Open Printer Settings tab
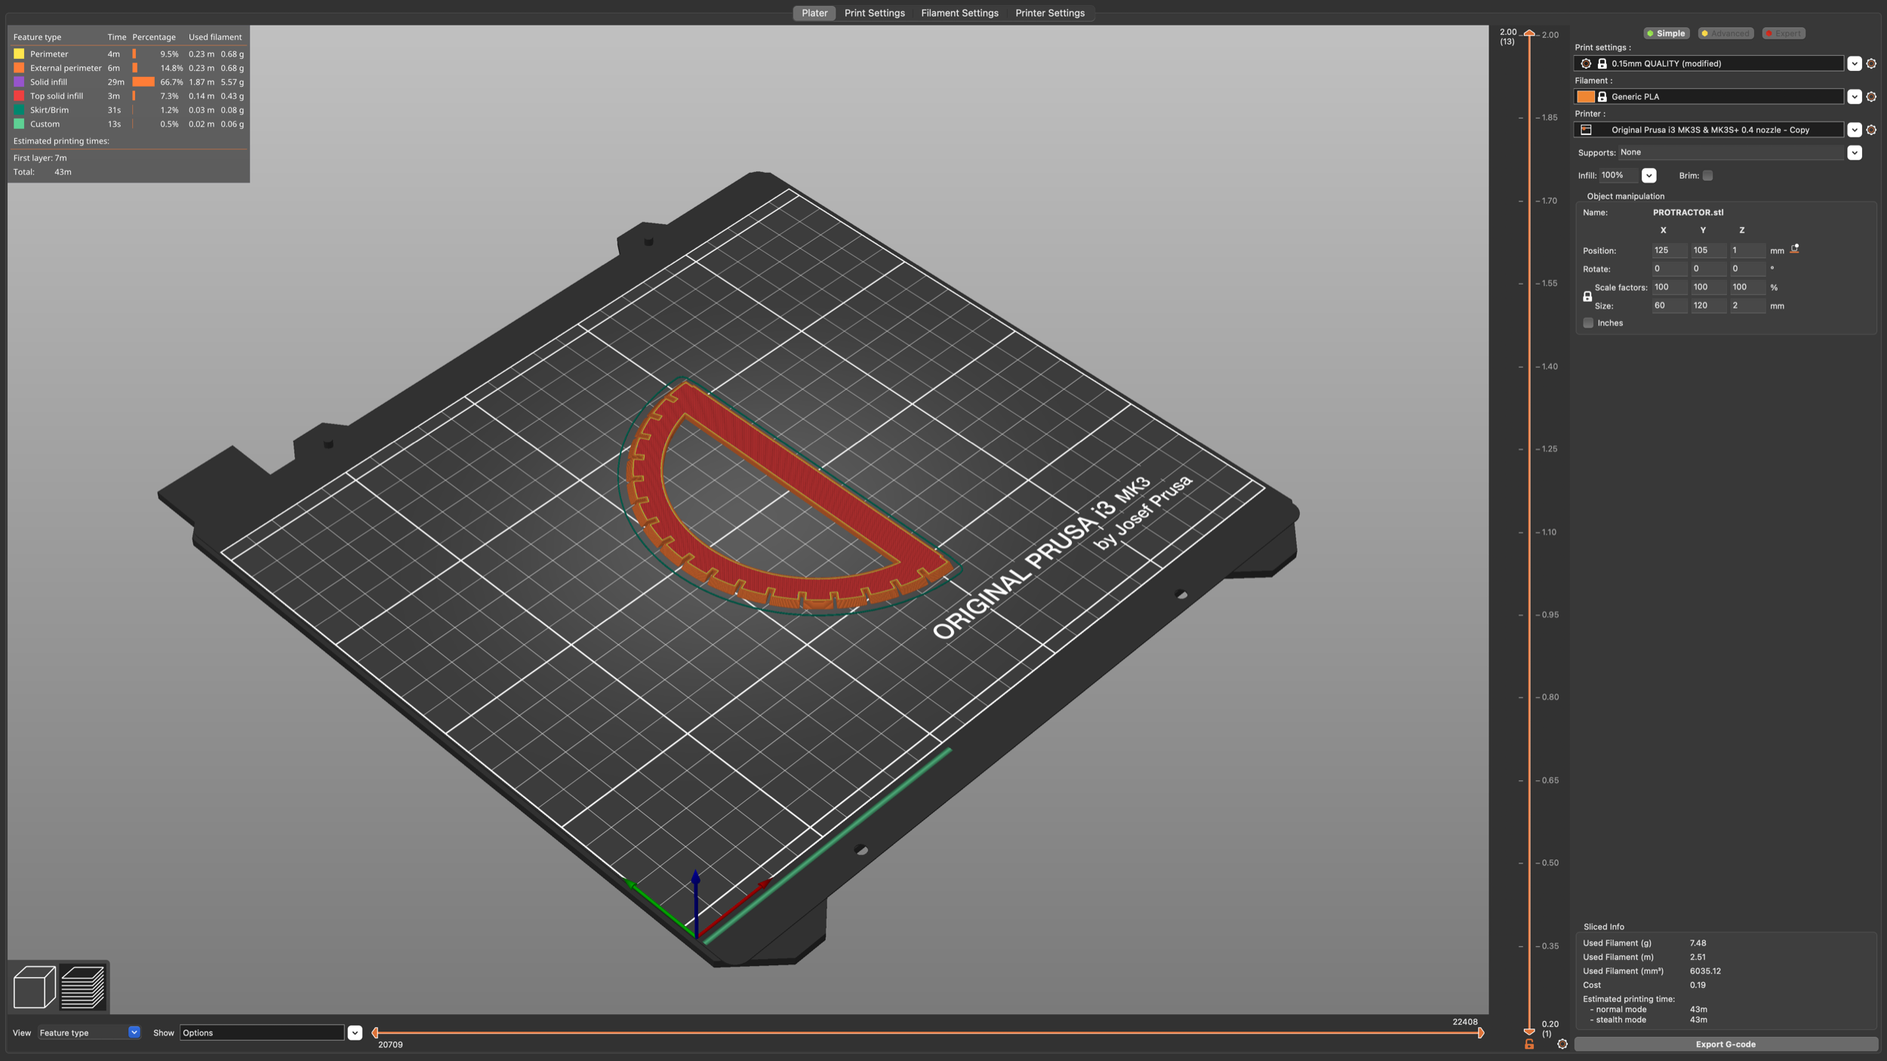This screenshot has height=1061, width=1887. [x=1050, y=13]
